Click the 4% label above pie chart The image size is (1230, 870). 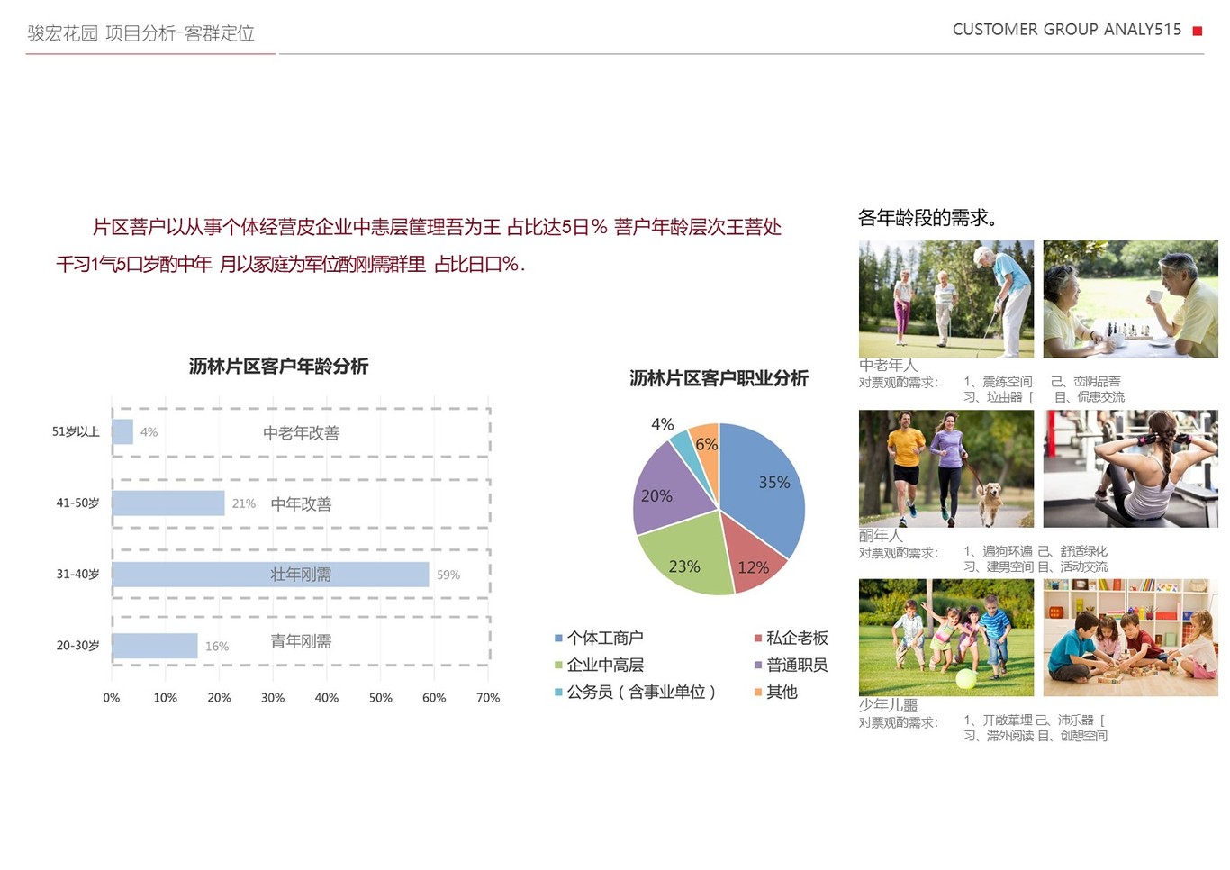[663, 424]
